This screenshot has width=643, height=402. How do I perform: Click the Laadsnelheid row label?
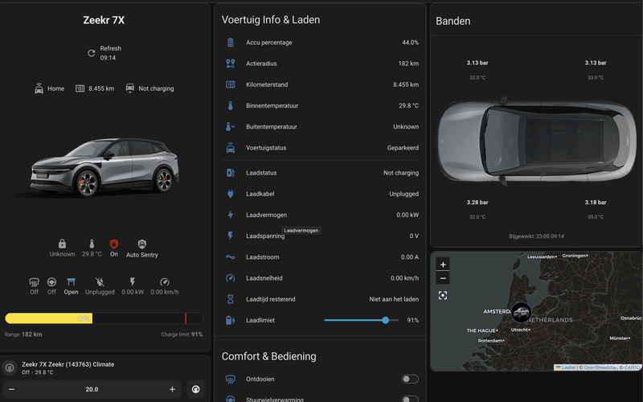[264, 278]
